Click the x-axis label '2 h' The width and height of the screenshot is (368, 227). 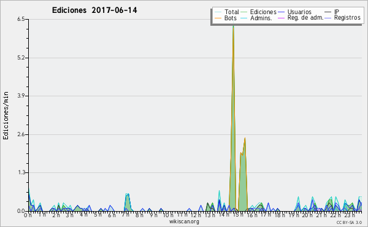[x=56, y=215]
